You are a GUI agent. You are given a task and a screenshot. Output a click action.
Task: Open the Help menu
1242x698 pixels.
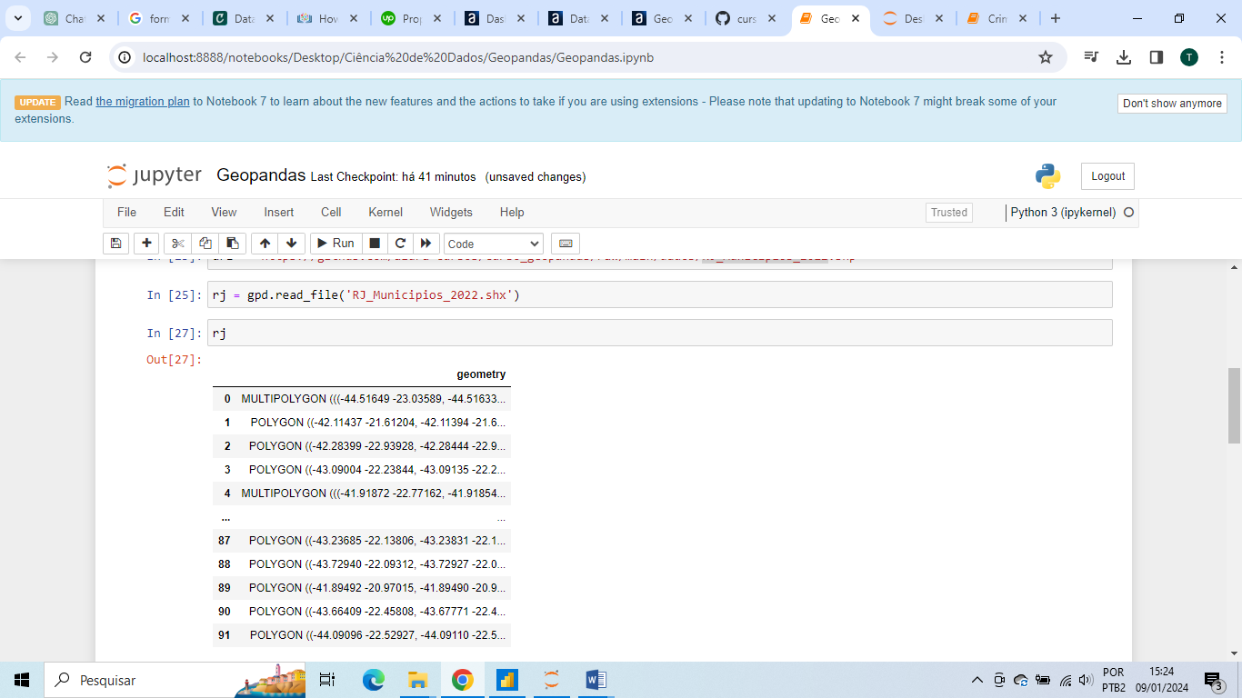click(512, 212)
